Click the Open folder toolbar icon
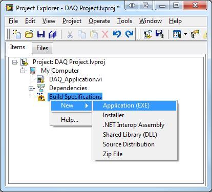 29,34
